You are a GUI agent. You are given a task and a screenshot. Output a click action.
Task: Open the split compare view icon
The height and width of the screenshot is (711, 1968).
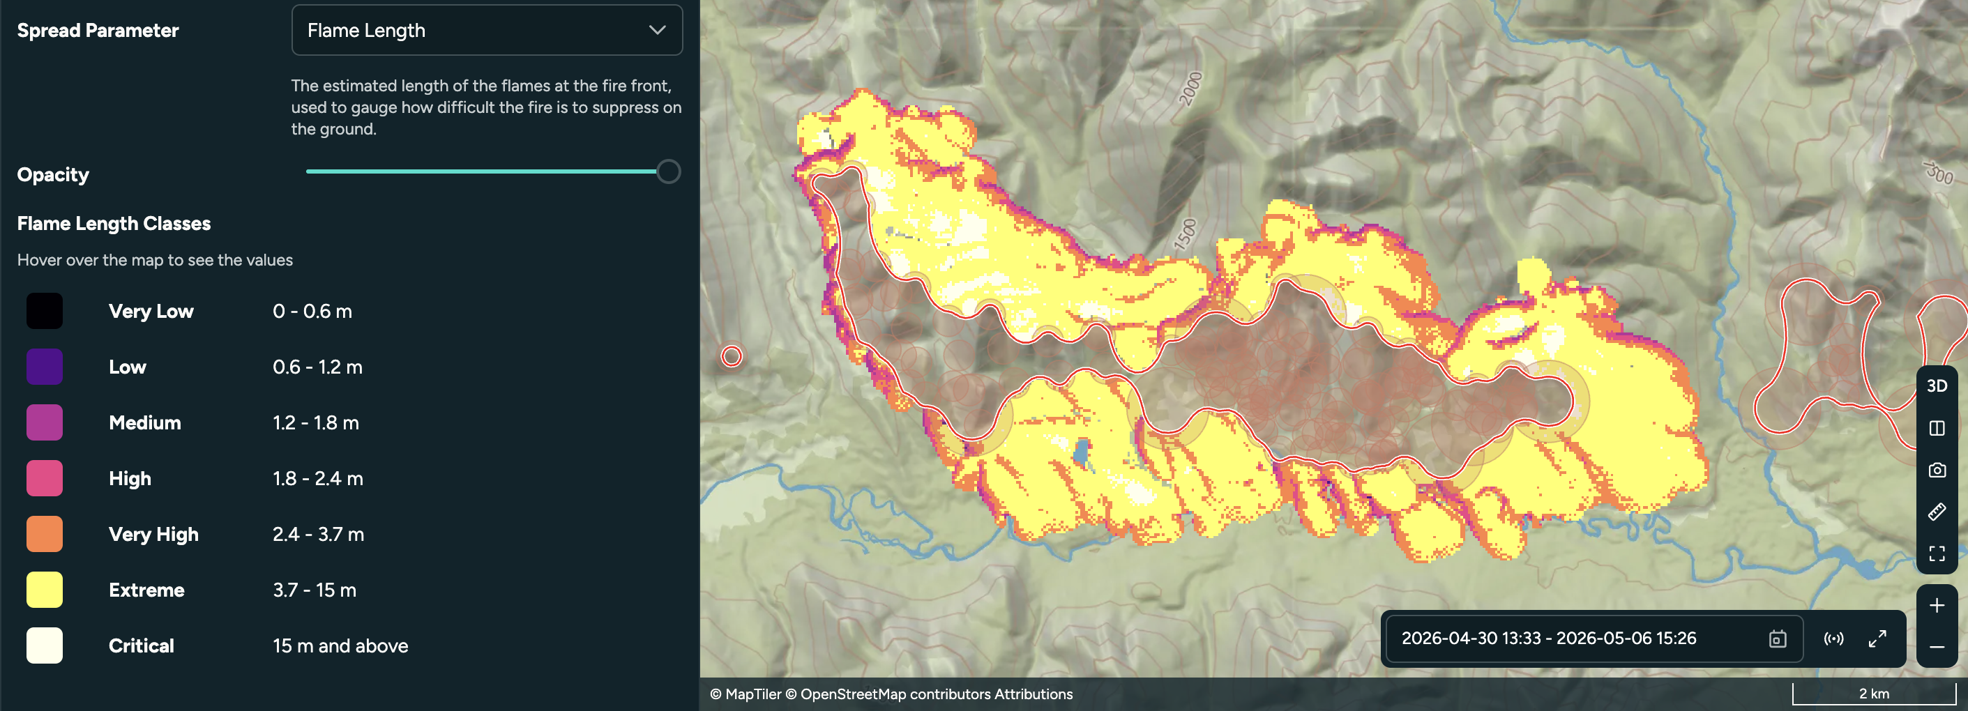point(1936,428)
